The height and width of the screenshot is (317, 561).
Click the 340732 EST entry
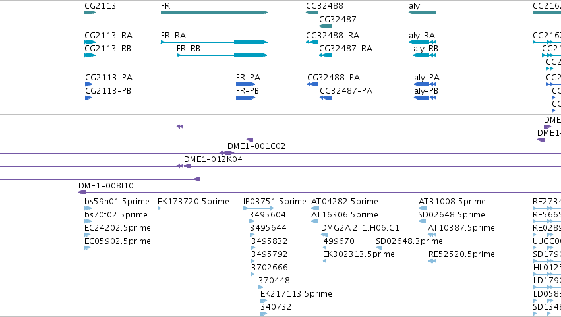(264, 314)
